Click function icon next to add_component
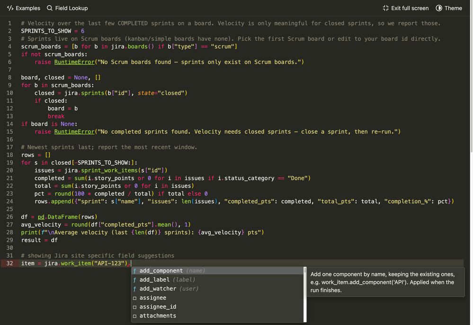This screenshot has height=325, width=473. 135,271
